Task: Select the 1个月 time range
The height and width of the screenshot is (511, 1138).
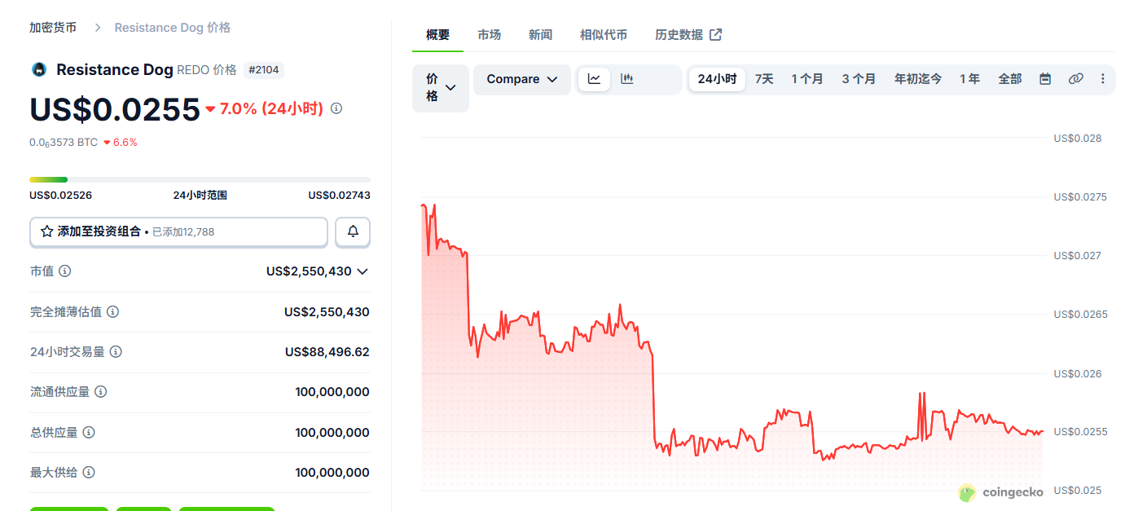Action: point(807,79)
